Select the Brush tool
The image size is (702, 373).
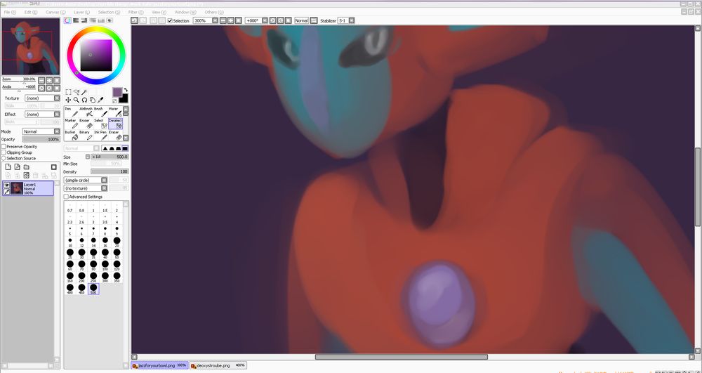coord(100,112)
